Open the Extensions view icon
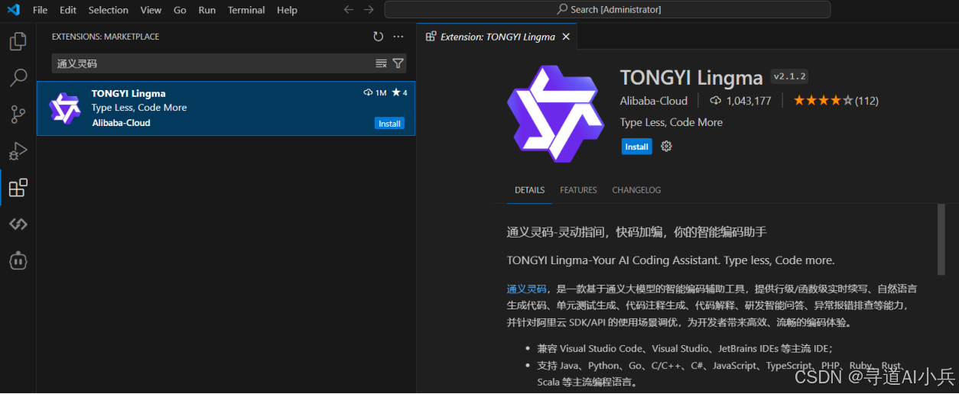959x394 pixels. pyautogui.click(x=18, y=188)
